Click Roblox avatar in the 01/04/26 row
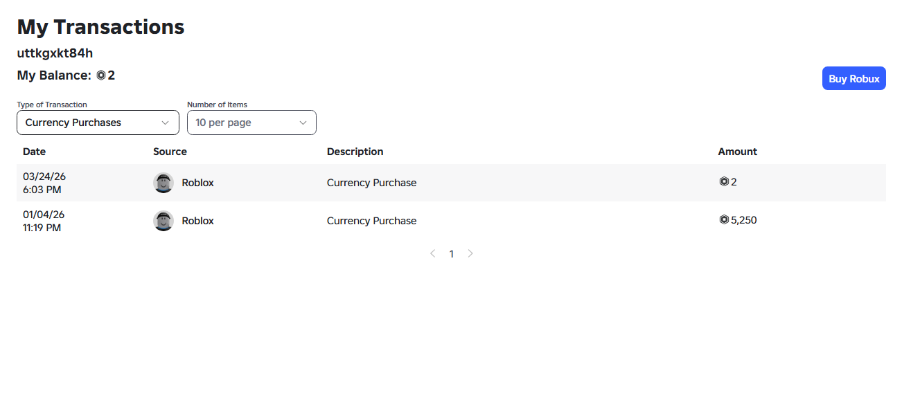The image size is (920, 407). 163,221
